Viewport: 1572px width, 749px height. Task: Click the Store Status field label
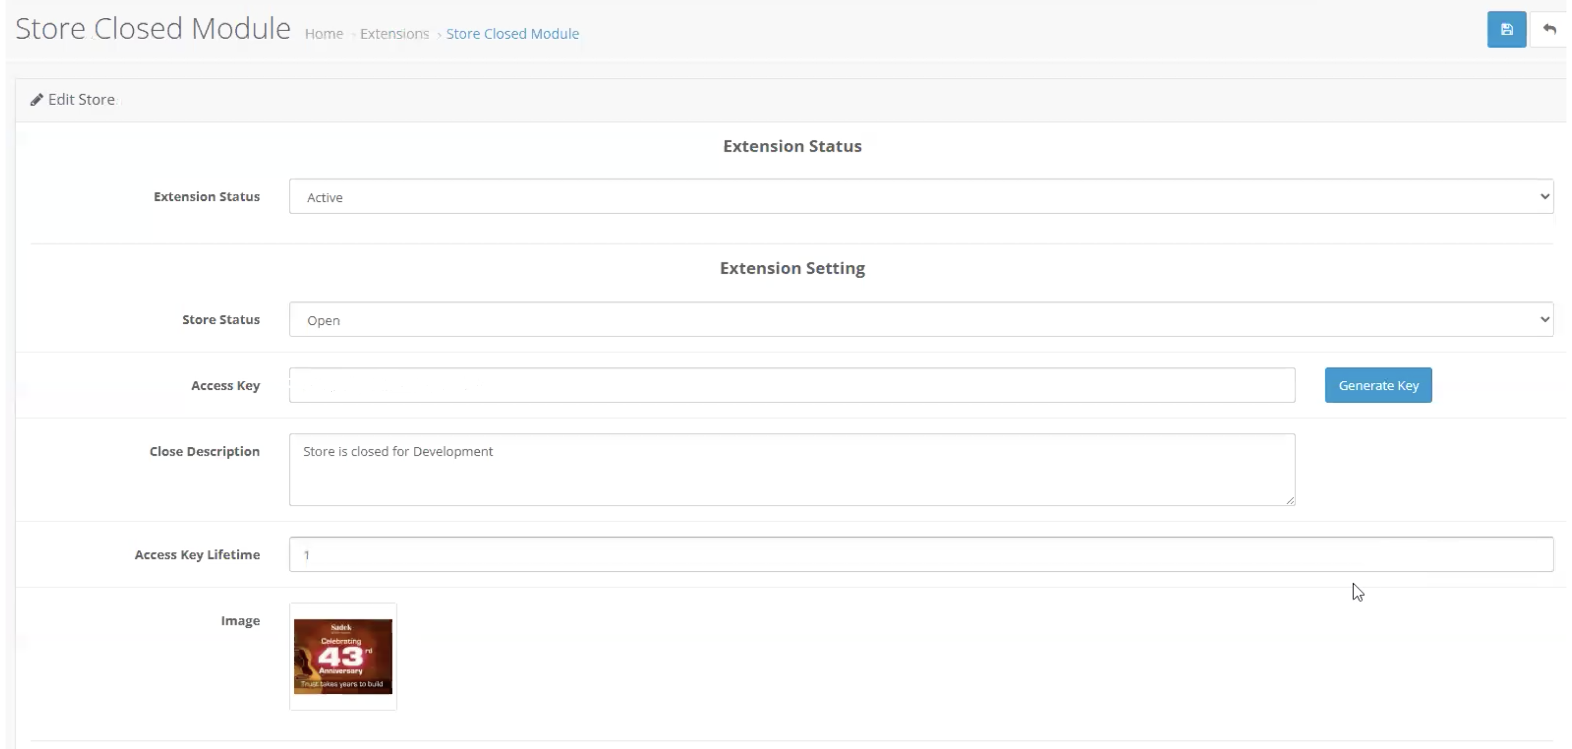[221, 320]
